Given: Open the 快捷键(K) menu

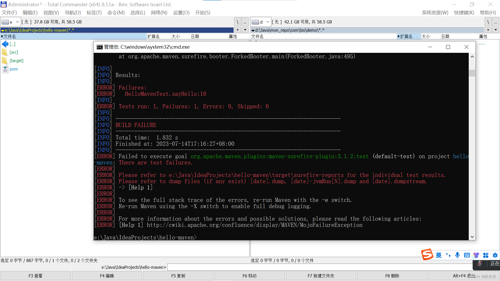Looking at the screenshot, I should (464, 13).
